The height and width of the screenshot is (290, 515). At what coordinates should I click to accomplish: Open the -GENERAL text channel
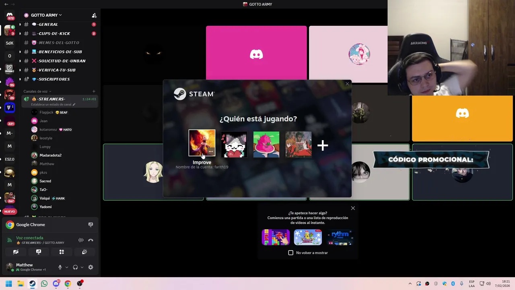(60, 25)
